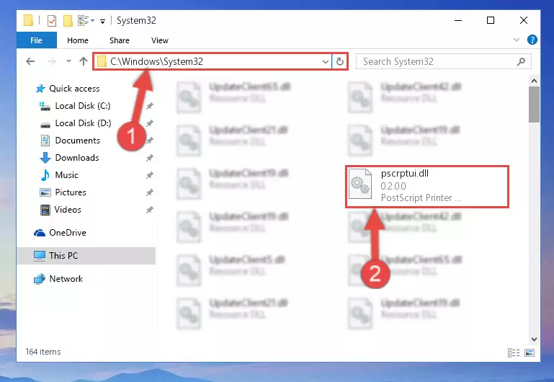Screen dimensions: 554x382
Task: Click the pin icon next to Downloads
Action: (150, 158)
